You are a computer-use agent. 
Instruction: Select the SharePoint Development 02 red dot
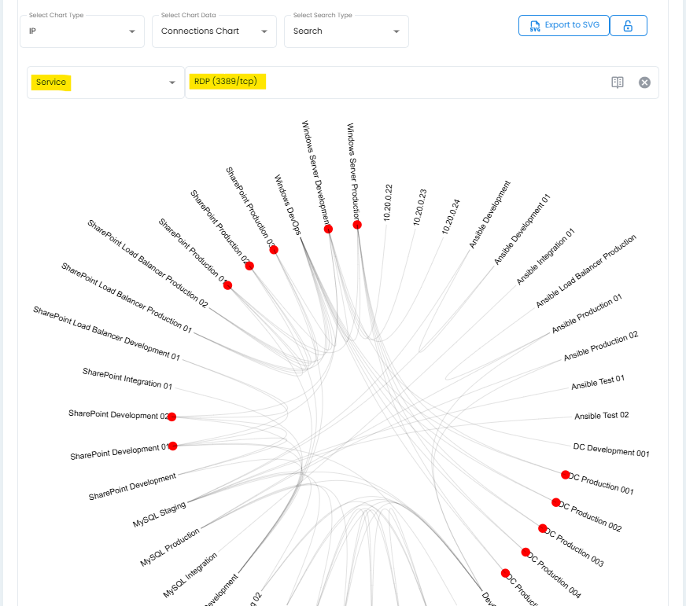(171, 417)
